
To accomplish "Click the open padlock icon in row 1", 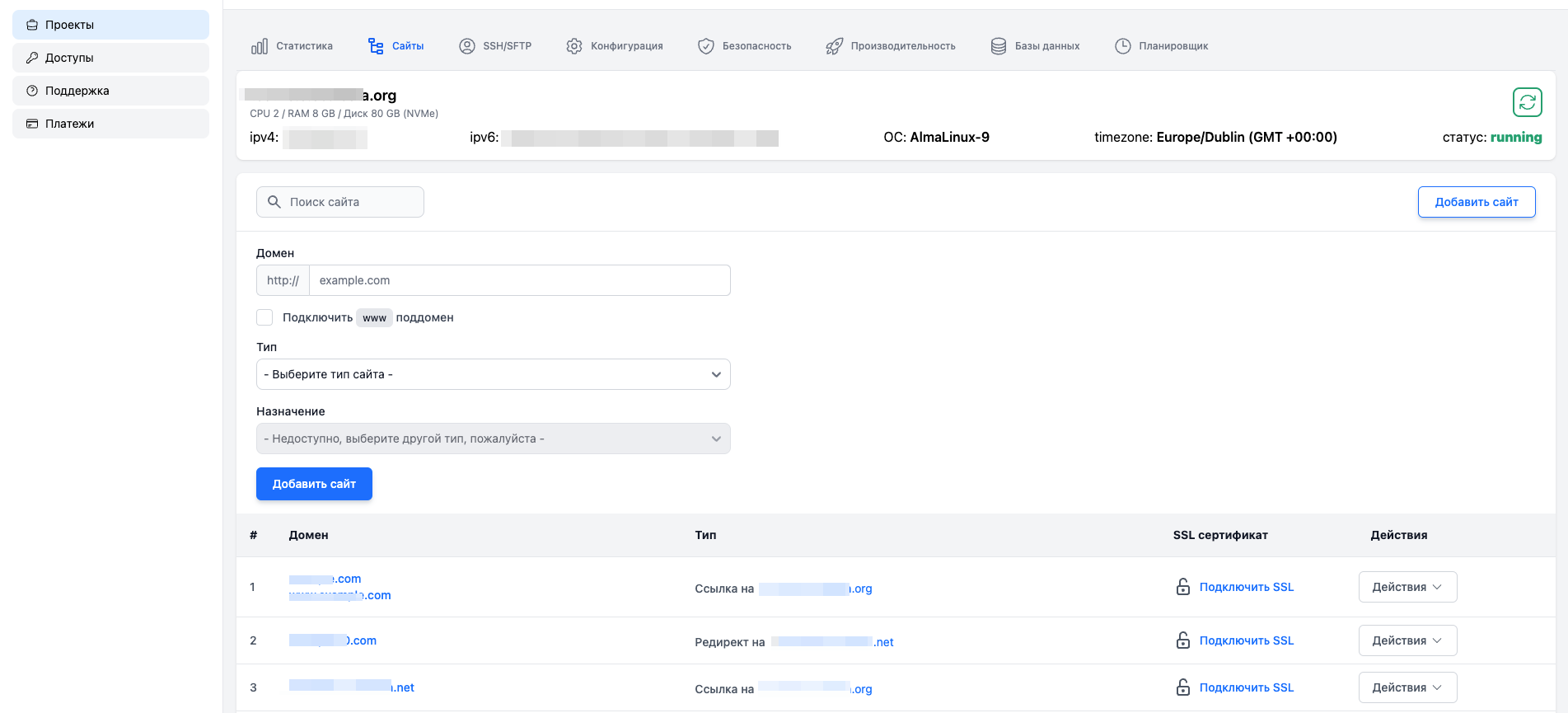I will 1183,587.
